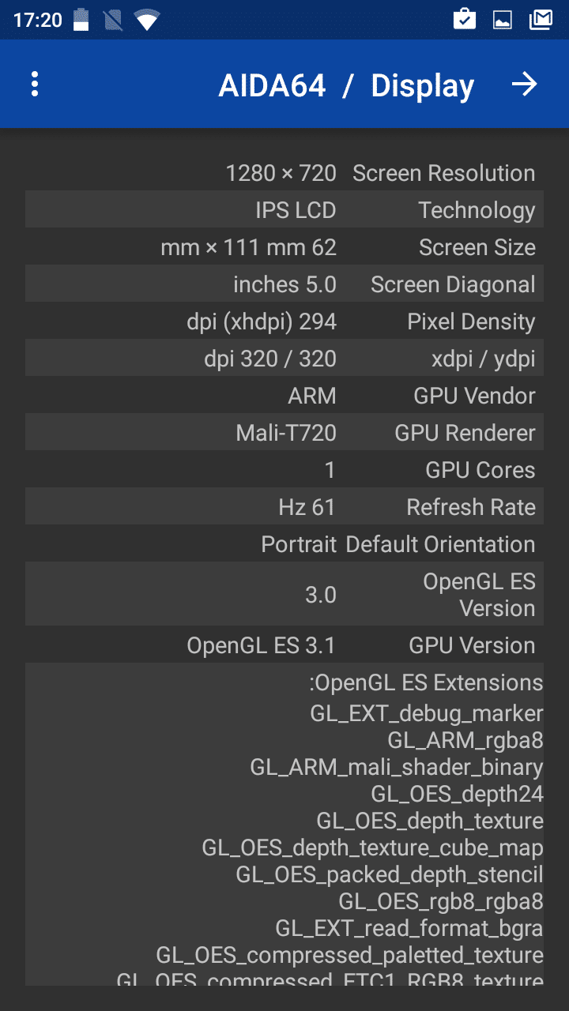Tap the Gmail notification icon
The height and width of the screenshot is (1011, 569).
[541, 20]
